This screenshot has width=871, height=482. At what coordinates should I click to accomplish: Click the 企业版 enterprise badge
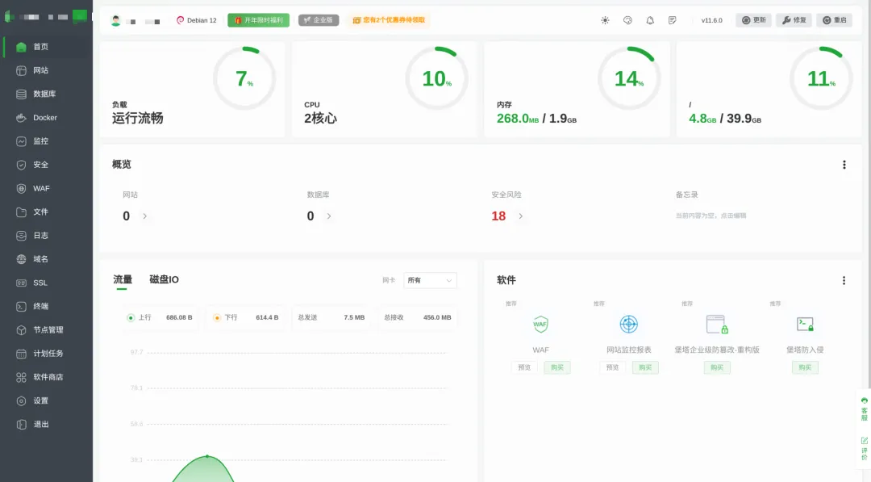(x=319, y=20)
